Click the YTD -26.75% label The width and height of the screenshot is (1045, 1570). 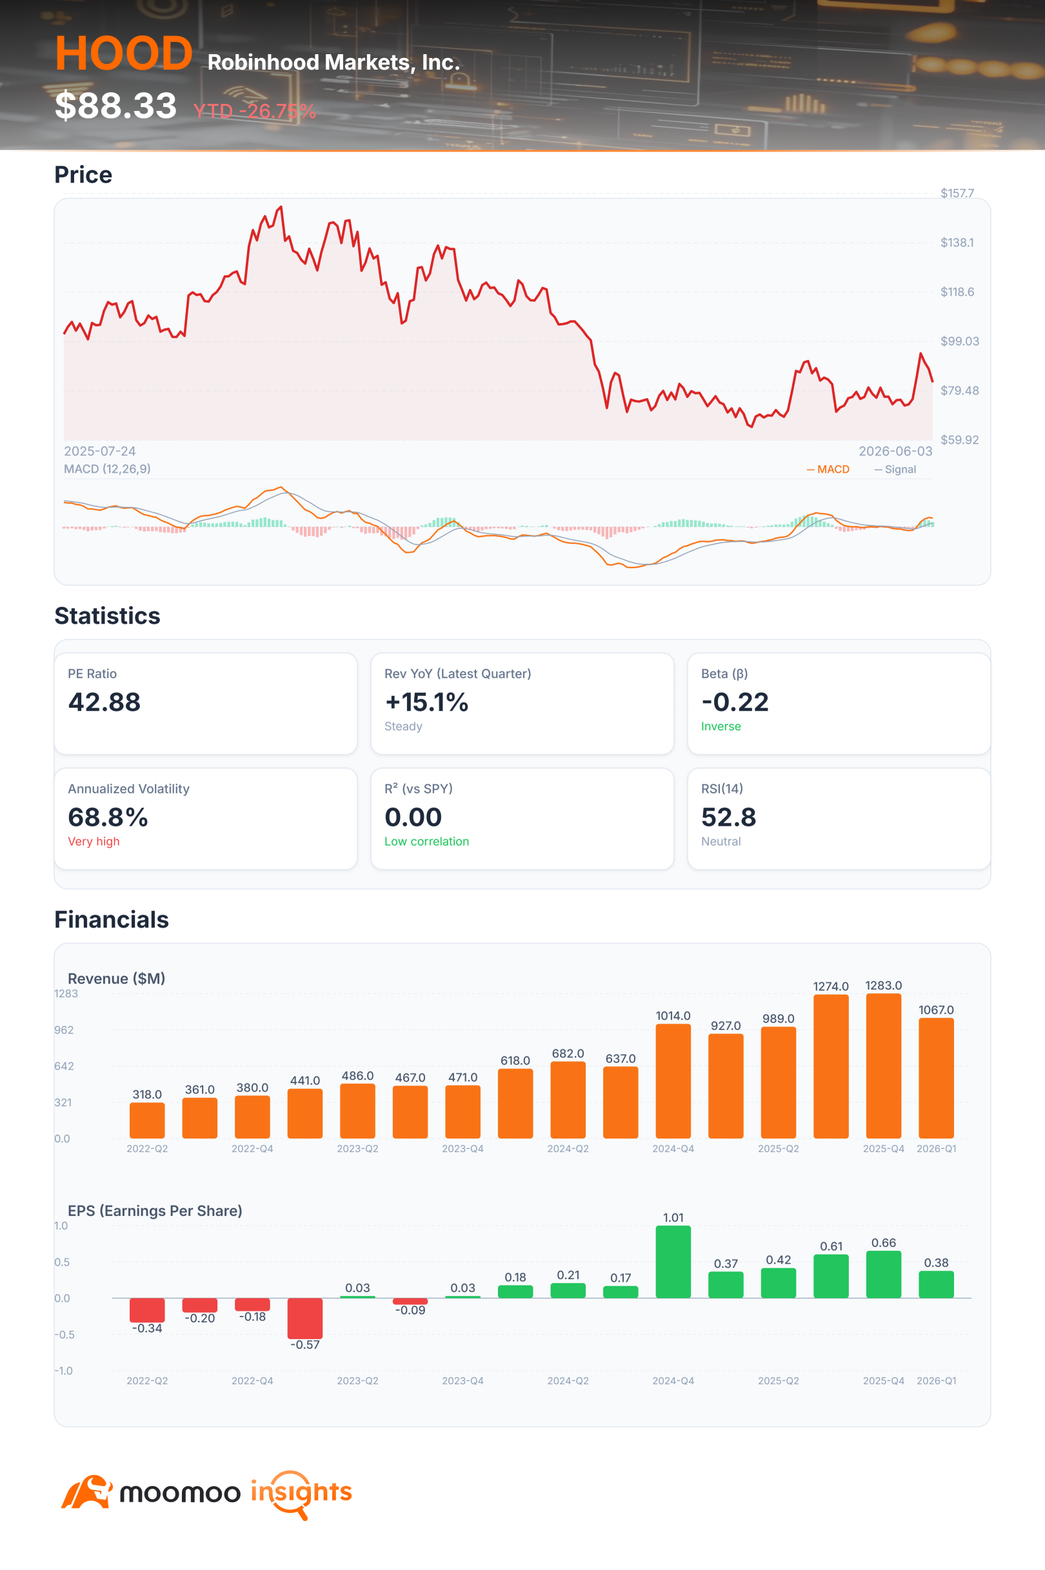pos(254,110)
